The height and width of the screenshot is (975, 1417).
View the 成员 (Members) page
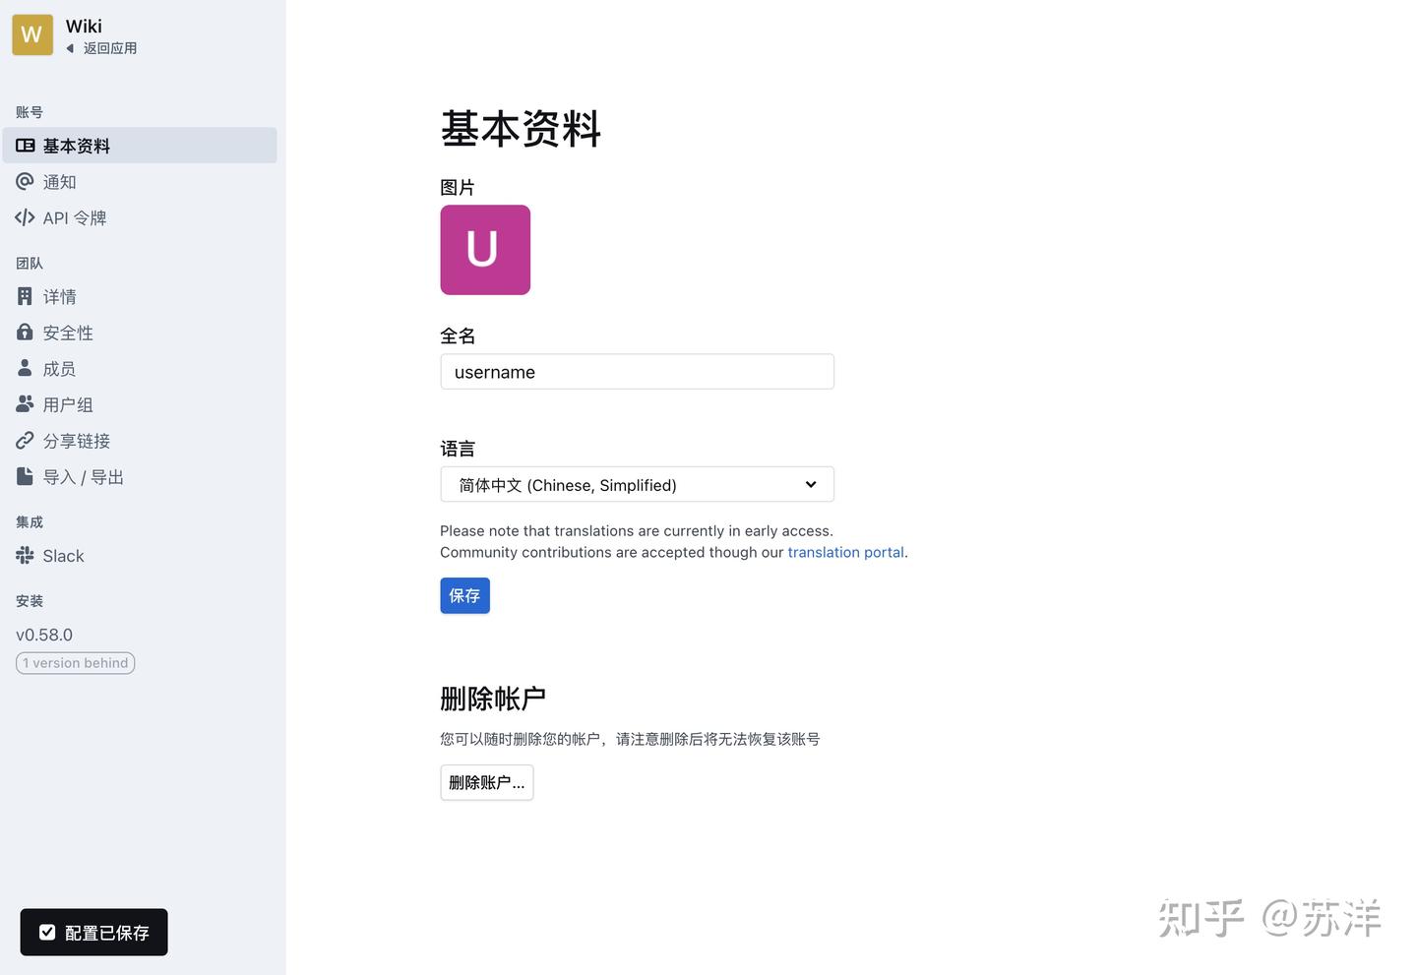[59, 368]
